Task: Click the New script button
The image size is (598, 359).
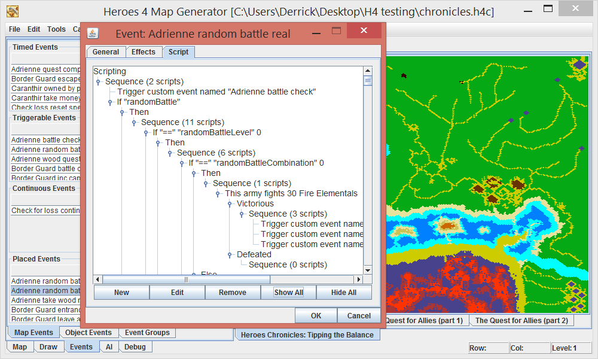Action: 121,293
